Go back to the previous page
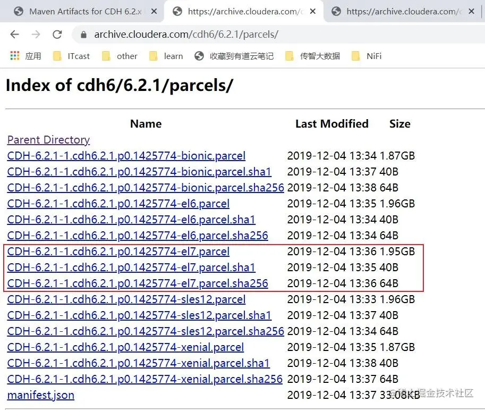 click(14, 35)
